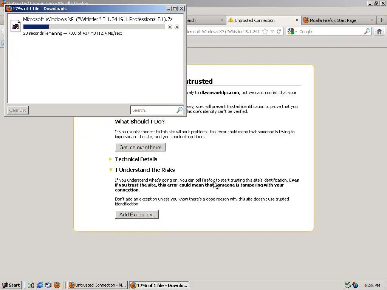This screenshot has width=387, height=290.
Task: Switch to Mozilla Firefox Start Page tab
Action: click(x=338, y=20)
